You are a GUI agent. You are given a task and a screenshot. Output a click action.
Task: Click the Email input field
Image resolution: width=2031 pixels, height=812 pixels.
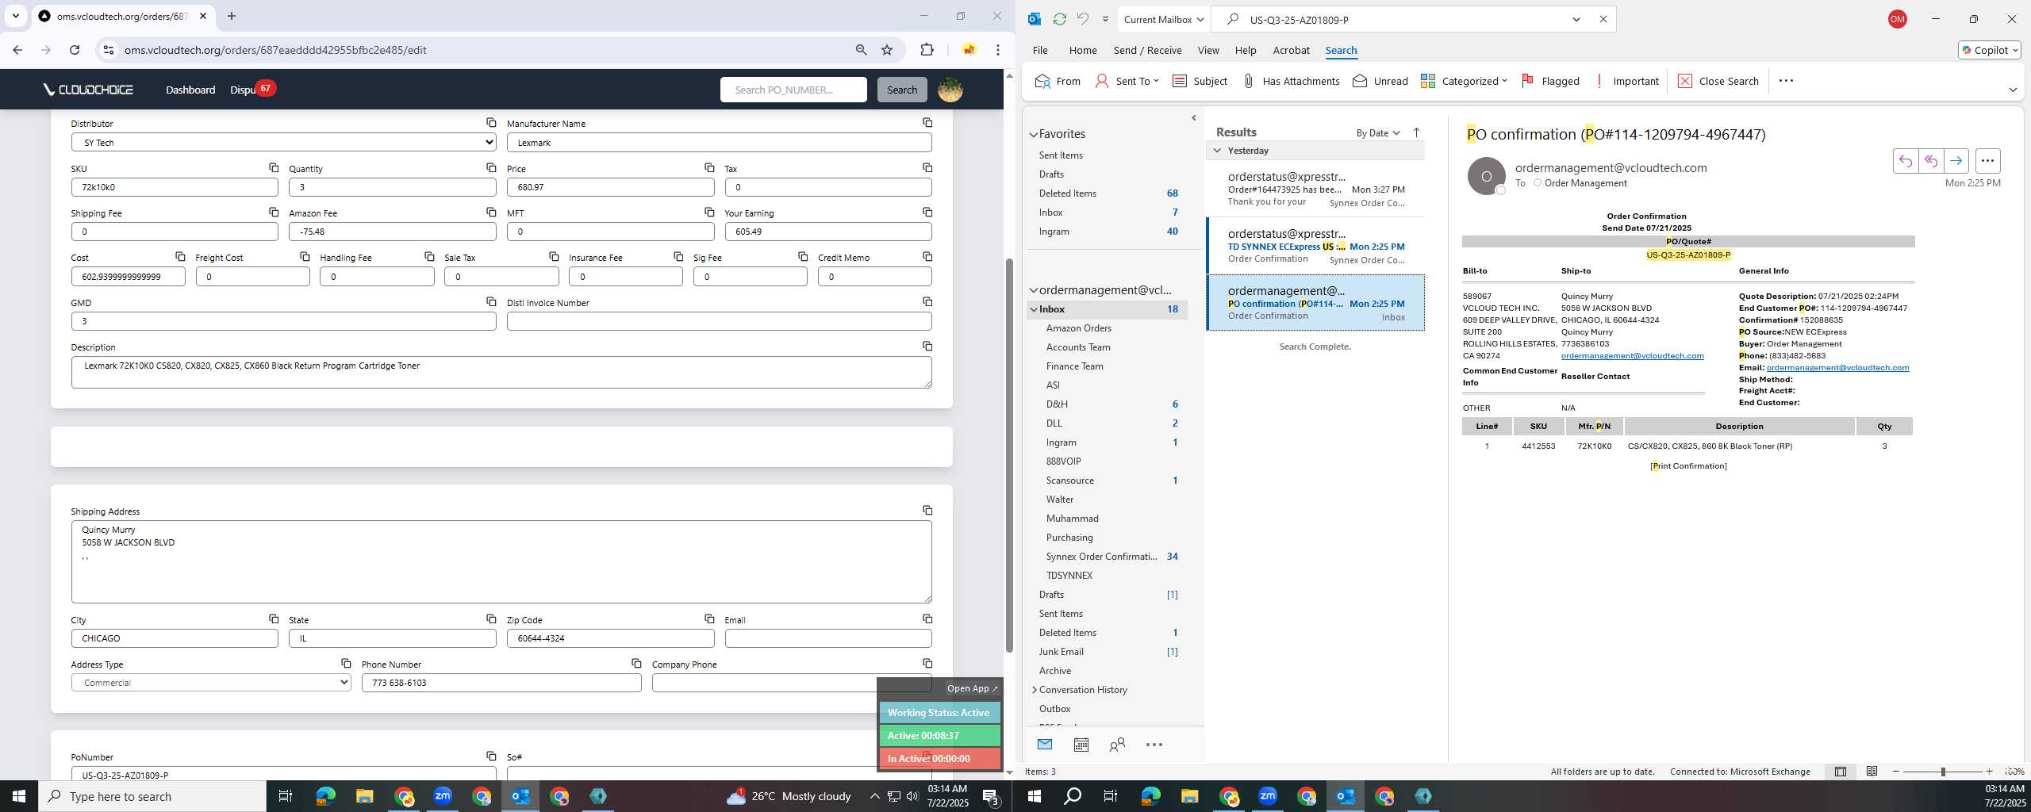(828, 638)
